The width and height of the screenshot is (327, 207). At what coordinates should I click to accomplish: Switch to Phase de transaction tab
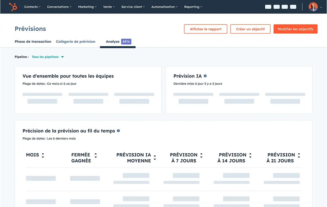(x=33, y=42)
